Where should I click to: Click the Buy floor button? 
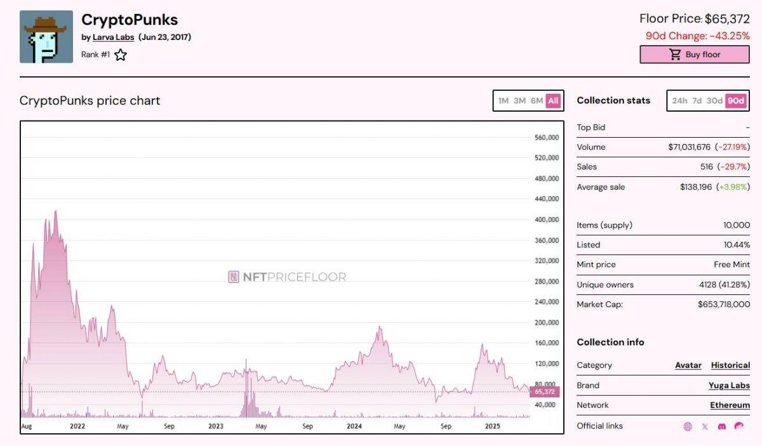[695, 55]
